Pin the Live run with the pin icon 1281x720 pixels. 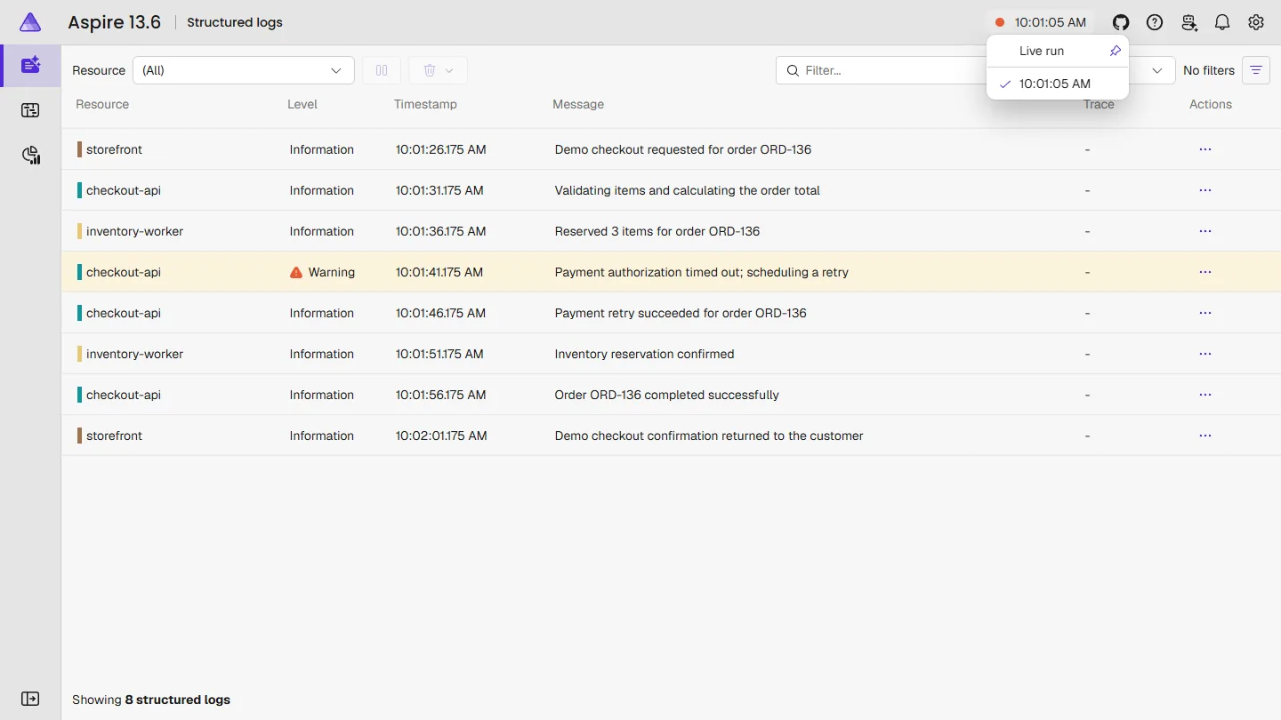pos(1115,51)
